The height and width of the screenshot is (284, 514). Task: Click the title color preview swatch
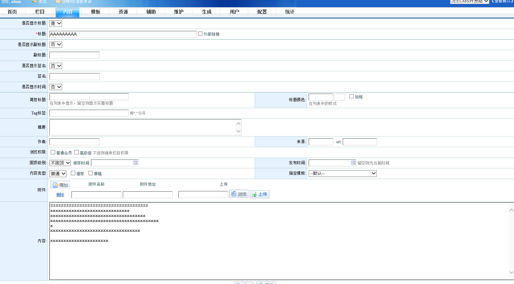coord(340,97)
